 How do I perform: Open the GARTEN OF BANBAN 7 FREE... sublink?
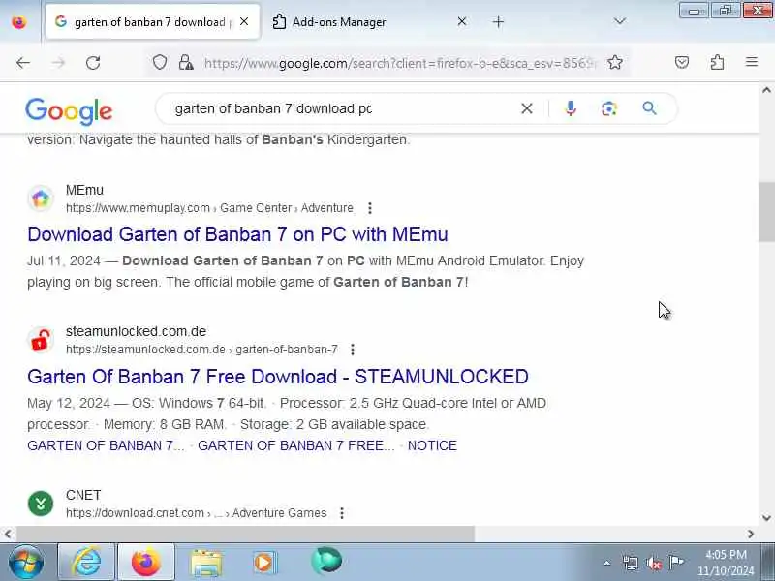[x=296, y=445]
